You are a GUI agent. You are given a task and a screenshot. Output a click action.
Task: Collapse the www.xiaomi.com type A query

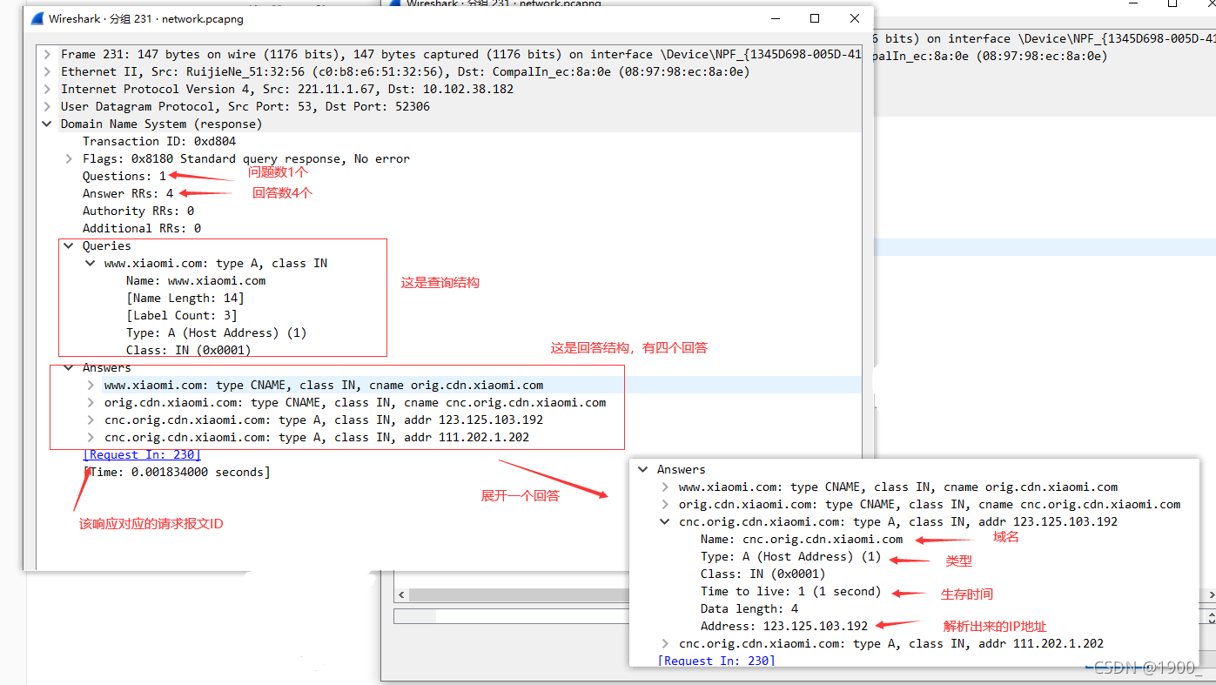(91, 263)
